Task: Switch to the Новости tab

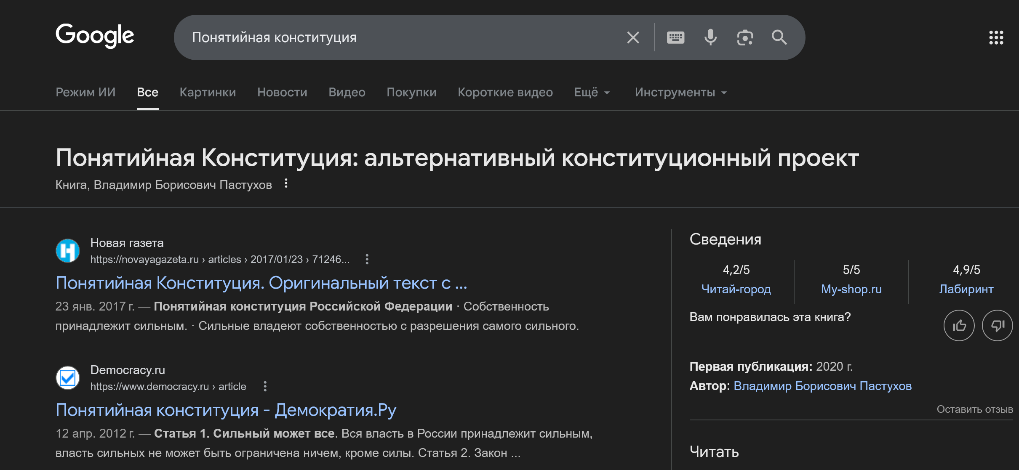Action: 282,92
